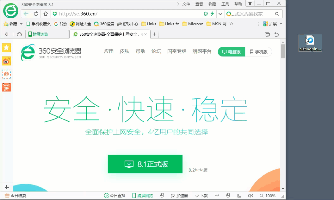The image size is (334, 200).
Task: Expand the 扩展 dropdown arrow
Action: [281, 24]
